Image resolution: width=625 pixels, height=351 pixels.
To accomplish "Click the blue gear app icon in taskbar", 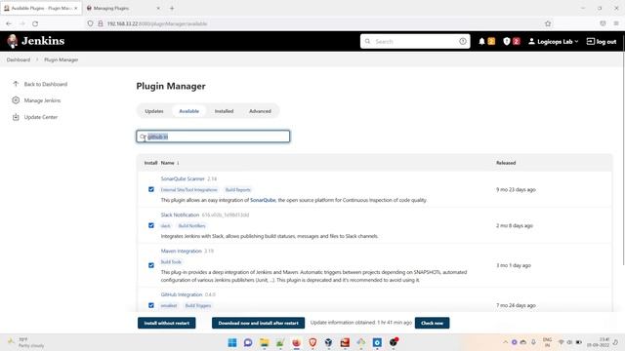I will [377, 342].
